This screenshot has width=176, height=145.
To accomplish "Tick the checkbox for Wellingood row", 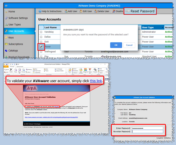I will (41, 52).
